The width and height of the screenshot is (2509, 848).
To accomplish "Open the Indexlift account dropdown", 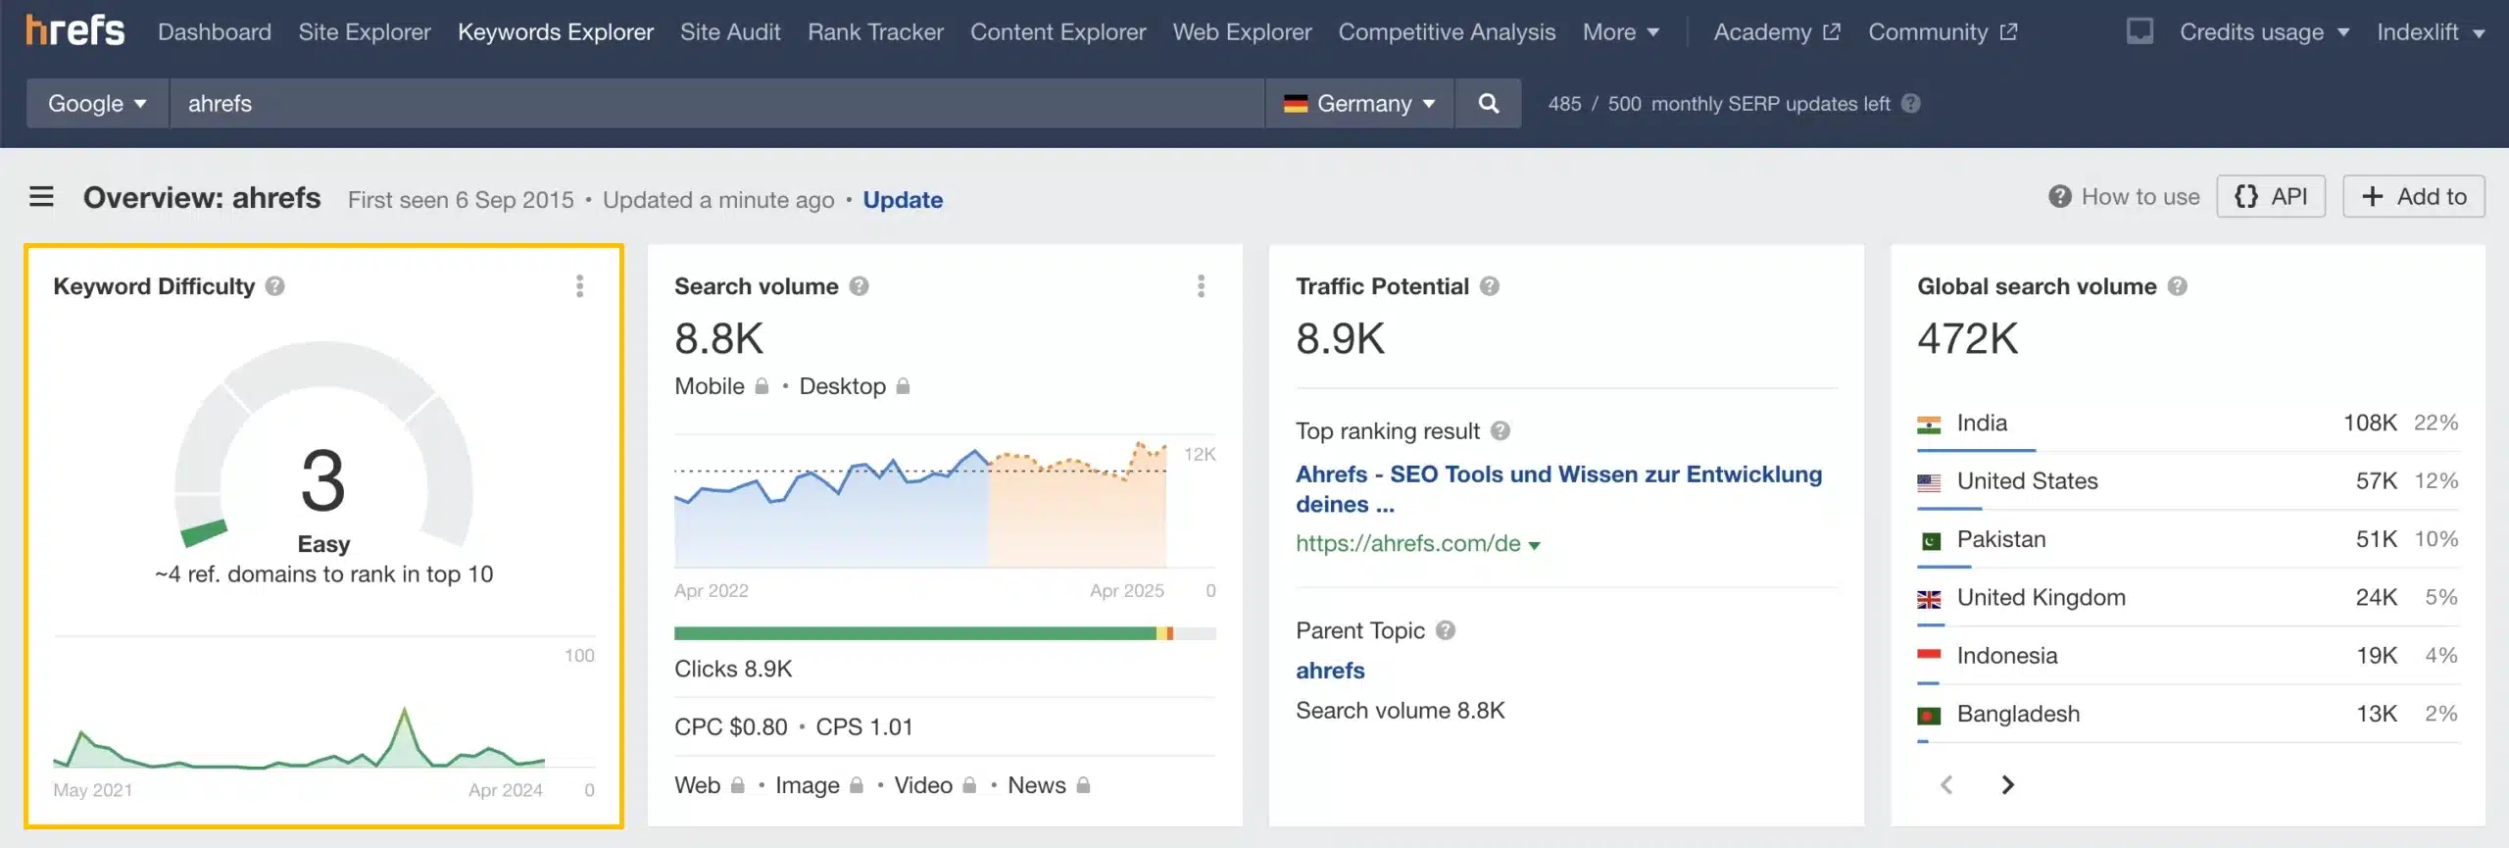I will point(2431,32).
